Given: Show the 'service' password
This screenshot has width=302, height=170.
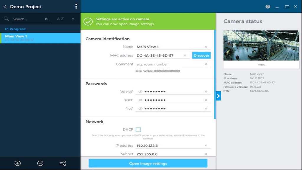Looking at the screenshot, I should [140, 91].
